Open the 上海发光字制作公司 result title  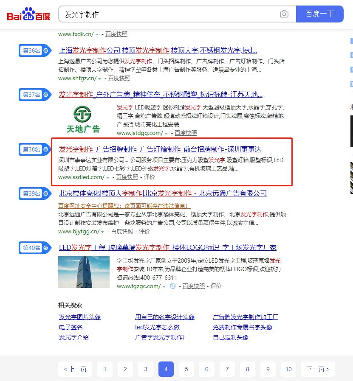coord(158,50)
